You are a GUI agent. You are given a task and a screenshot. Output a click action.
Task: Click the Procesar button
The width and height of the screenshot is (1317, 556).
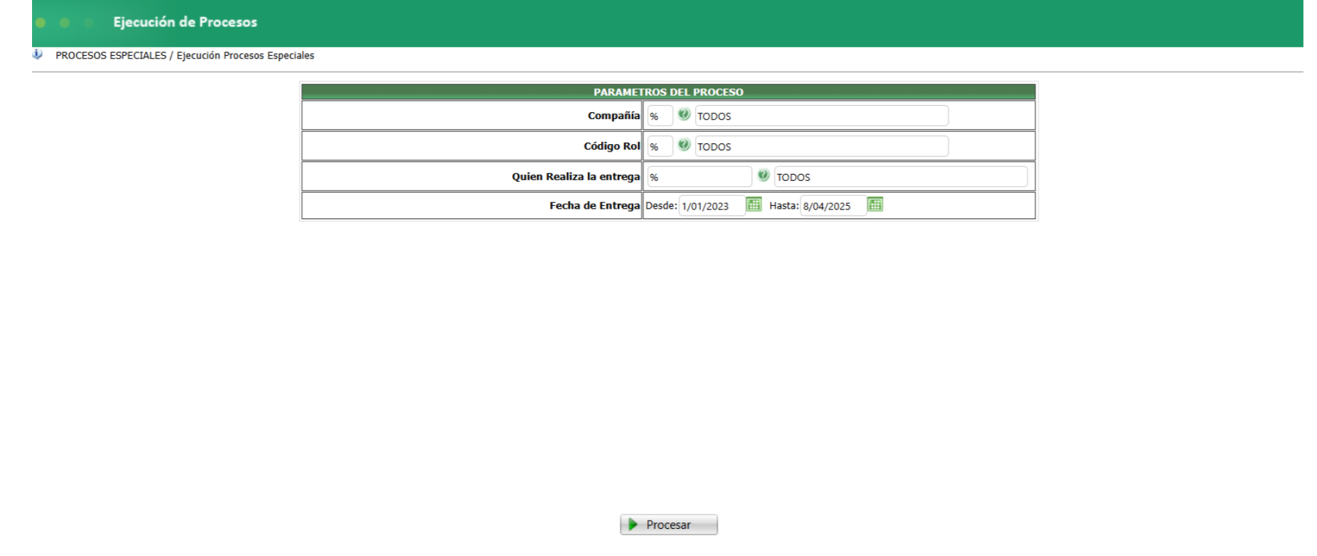pos(669,525)
